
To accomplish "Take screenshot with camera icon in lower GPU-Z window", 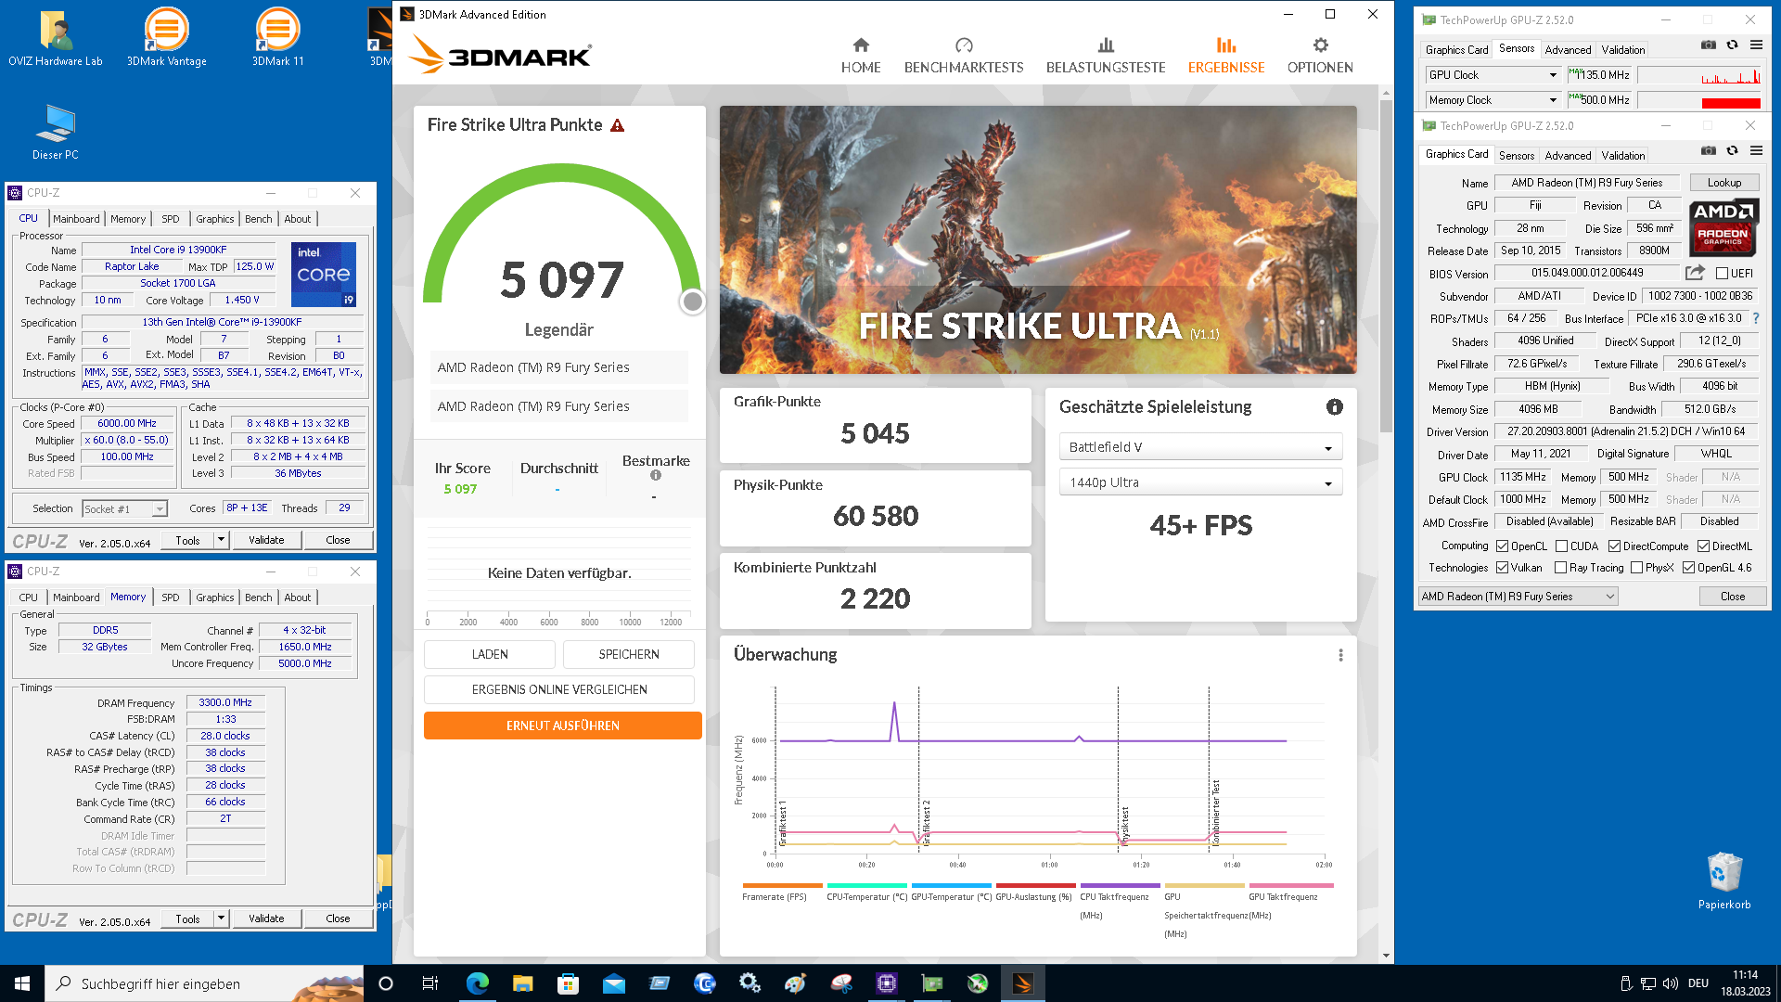I will (1708, 150).
